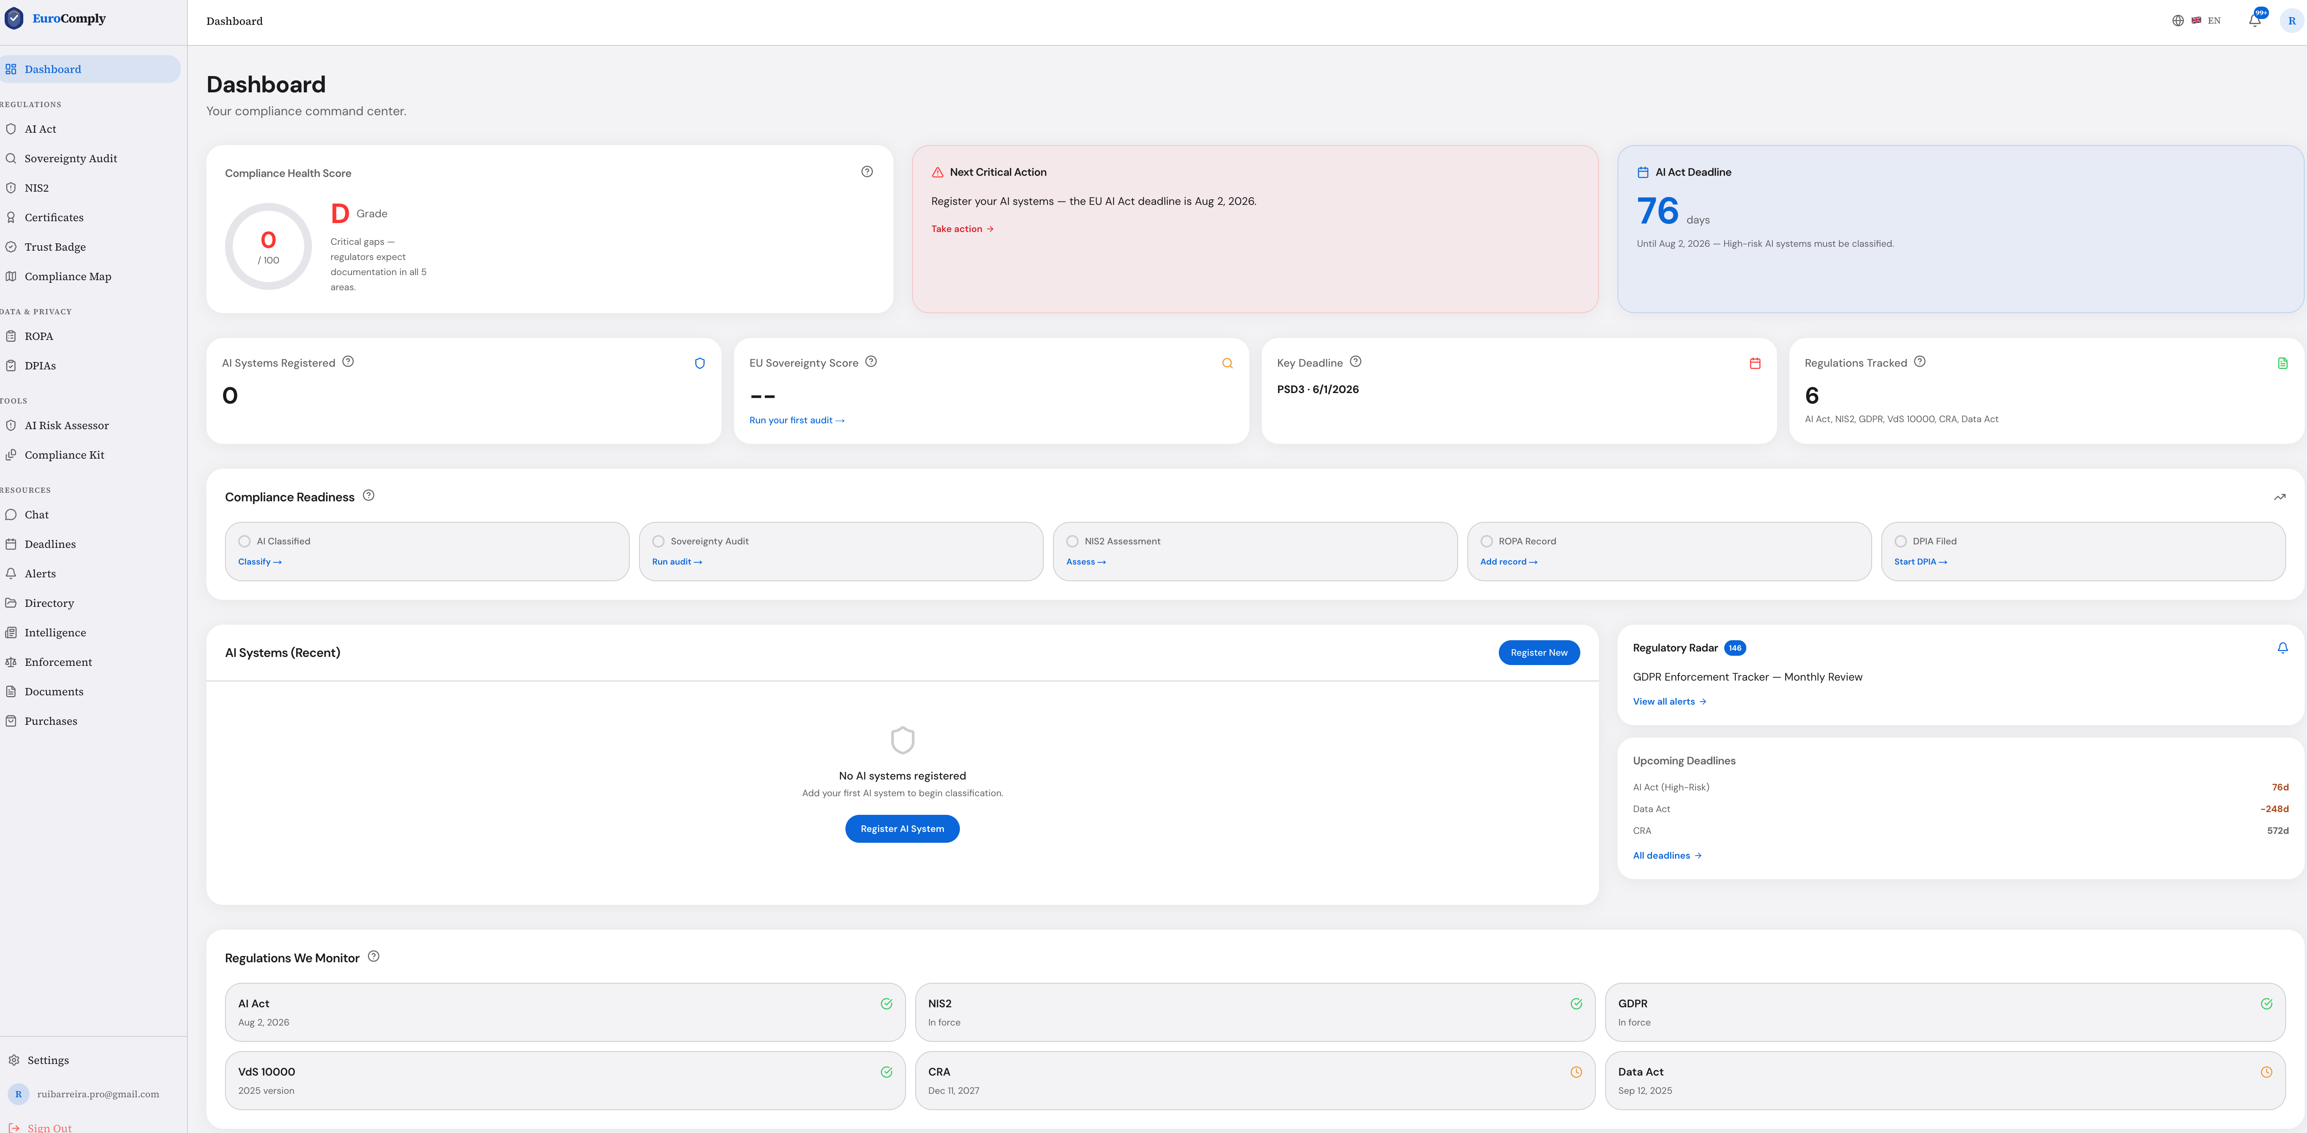Click the bell icon in Regulatory Radar card
This screenshot has width=2307, height=1133.
(x=2283, y=648)
